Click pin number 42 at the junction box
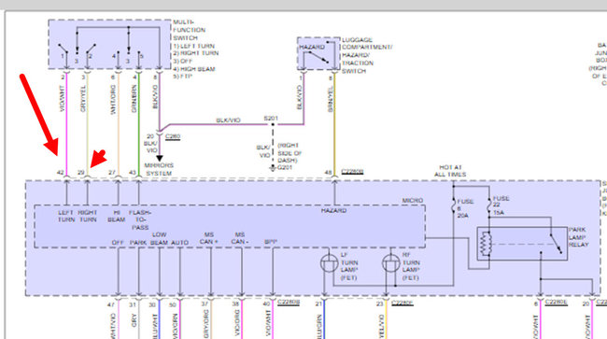The image size is (607, 339). (60, 173)
